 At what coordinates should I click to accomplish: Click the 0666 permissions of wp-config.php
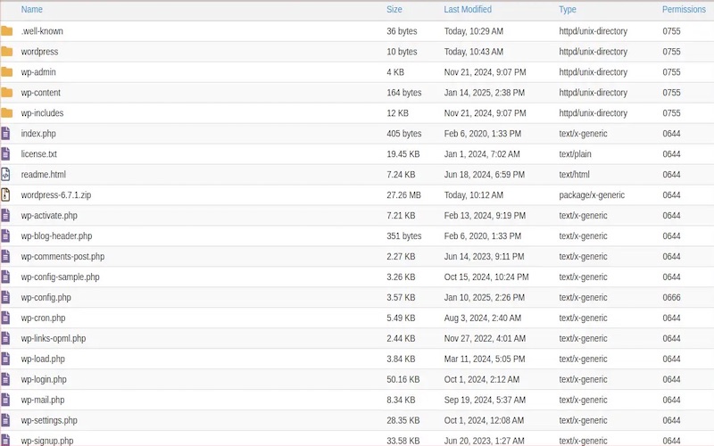[671, 298]
